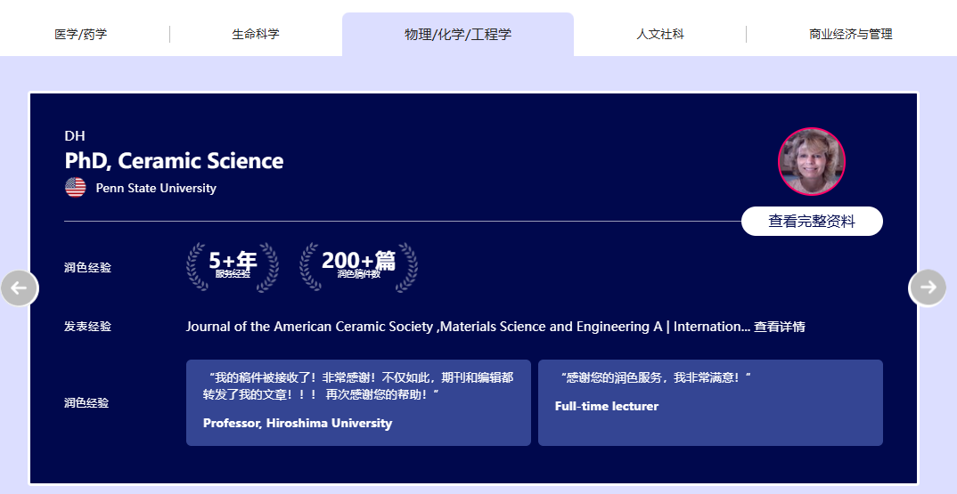This screenshot has height=494, width=957.
Task: Click the editor initials DH
Action: 75,136
